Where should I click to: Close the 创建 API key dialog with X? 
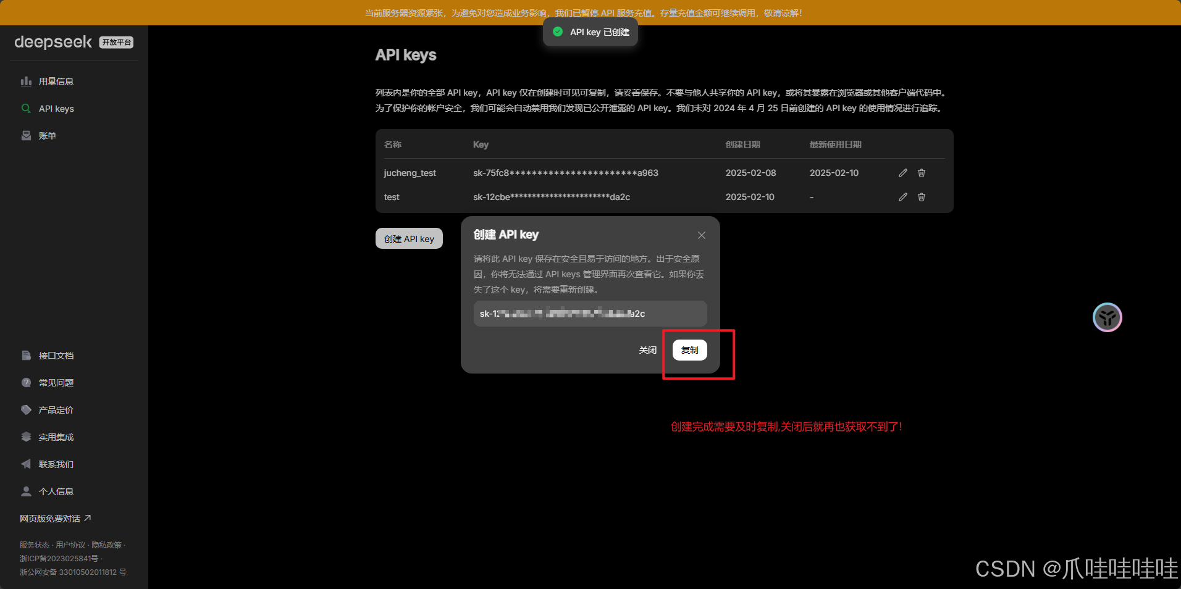point(702,235)
